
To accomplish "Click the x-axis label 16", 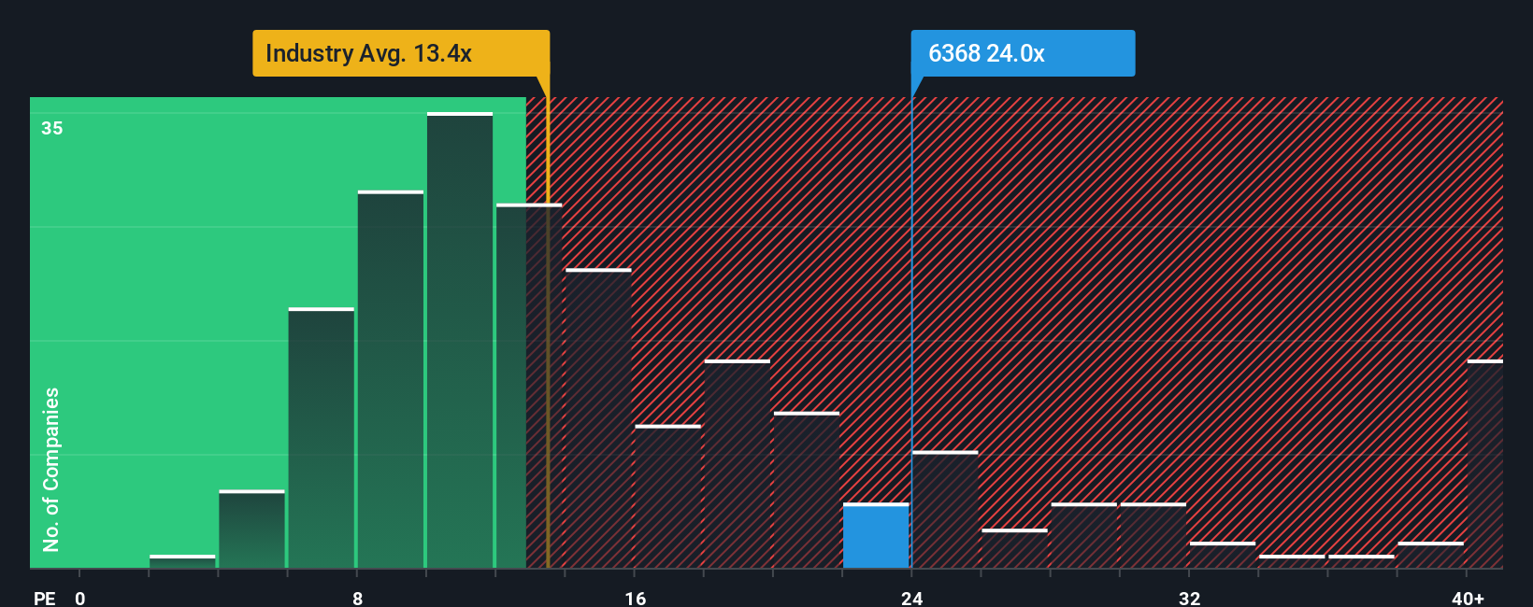I will pyautogui.click(x=635, y=598).
